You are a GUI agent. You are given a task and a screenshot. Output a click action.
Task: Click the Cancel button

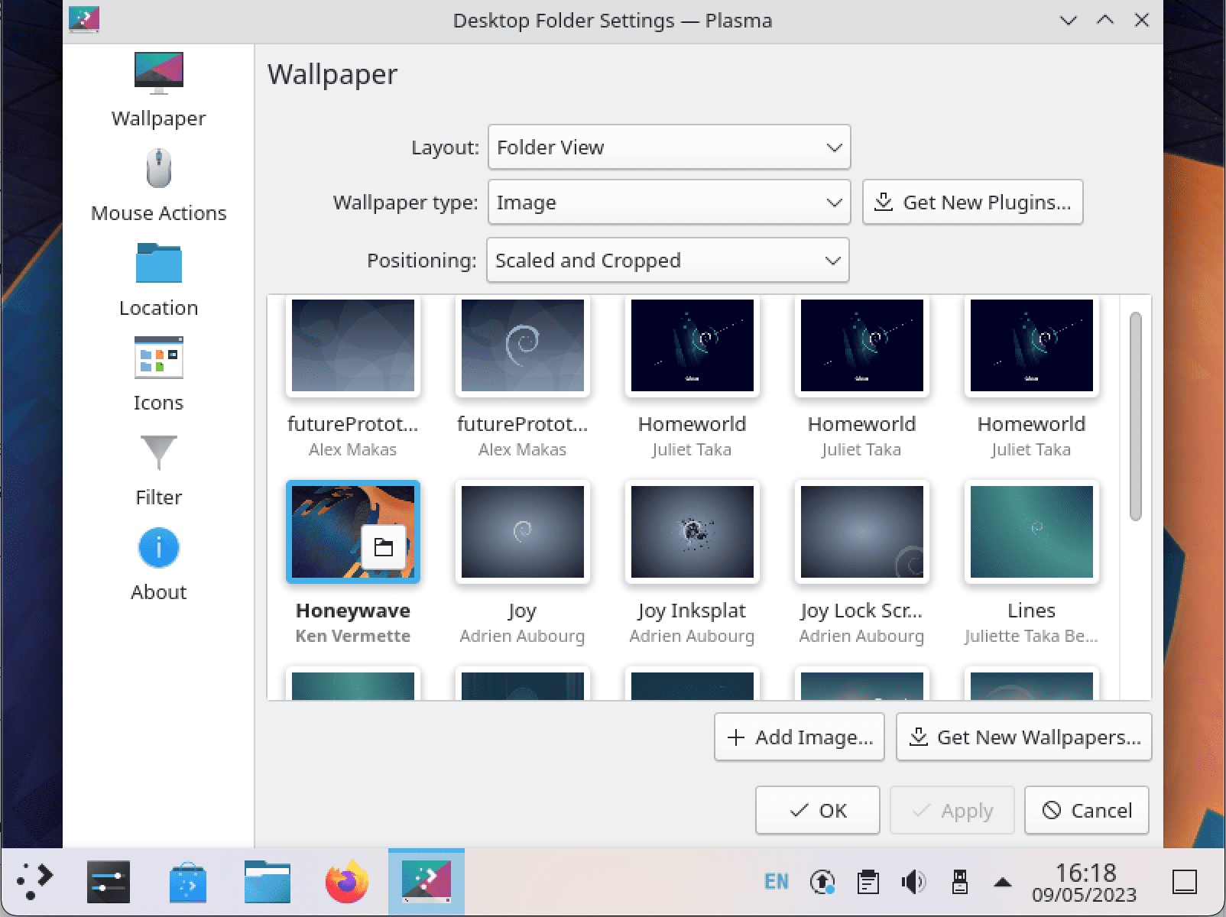tap(1086, 810)
